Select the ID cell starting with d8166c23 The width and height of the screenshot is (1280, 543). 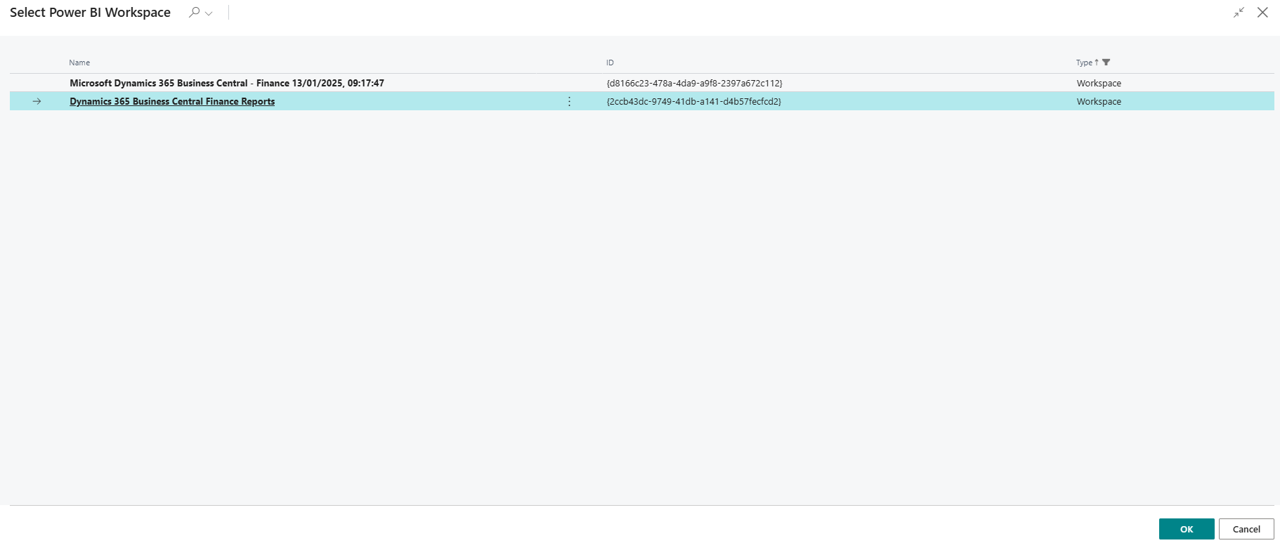coord(694,83)
